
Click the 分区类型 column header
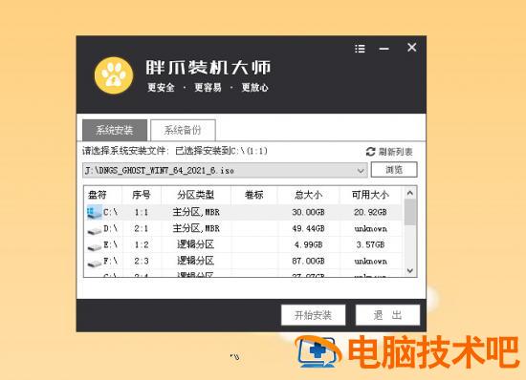click(195, 195)
